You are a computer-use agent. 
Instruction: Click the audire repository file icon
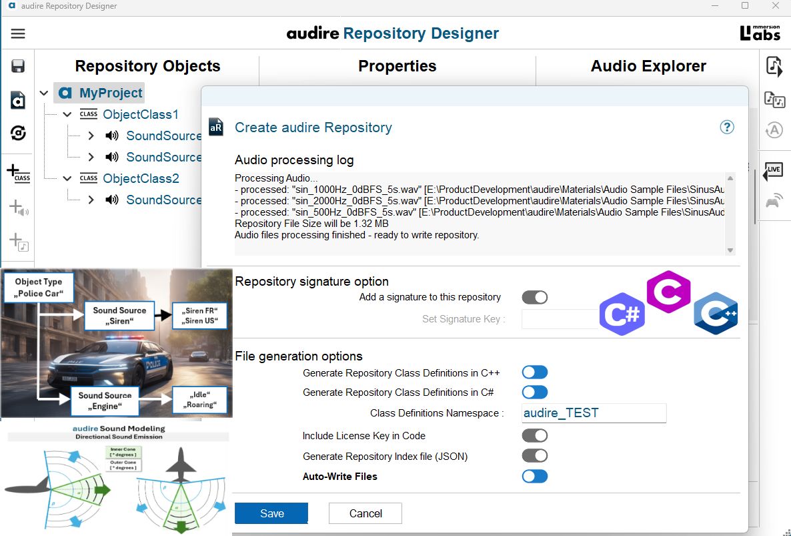(x=17, y=100)
